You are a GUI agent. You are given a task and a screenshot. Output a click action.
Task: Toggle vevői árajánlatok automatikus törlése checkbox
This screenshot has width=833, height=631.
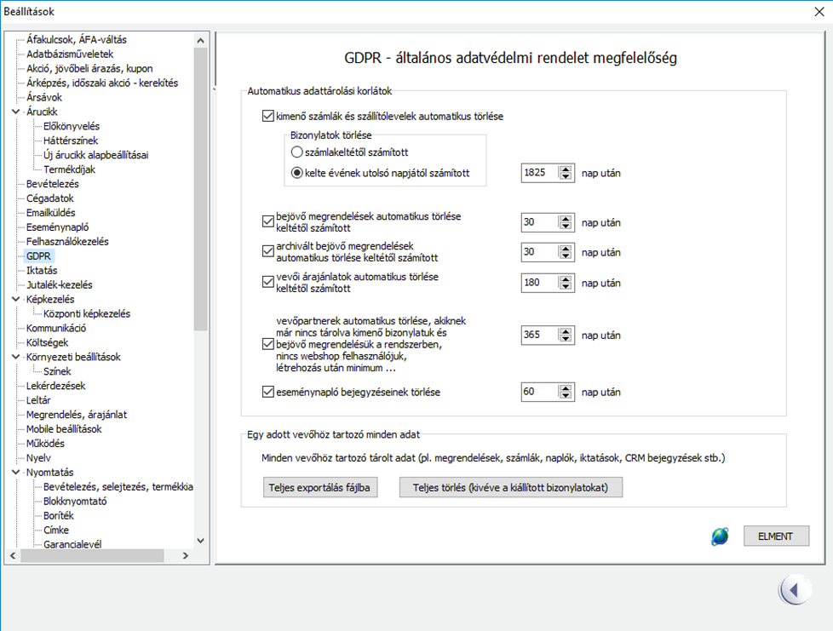(x=268, y=282)
